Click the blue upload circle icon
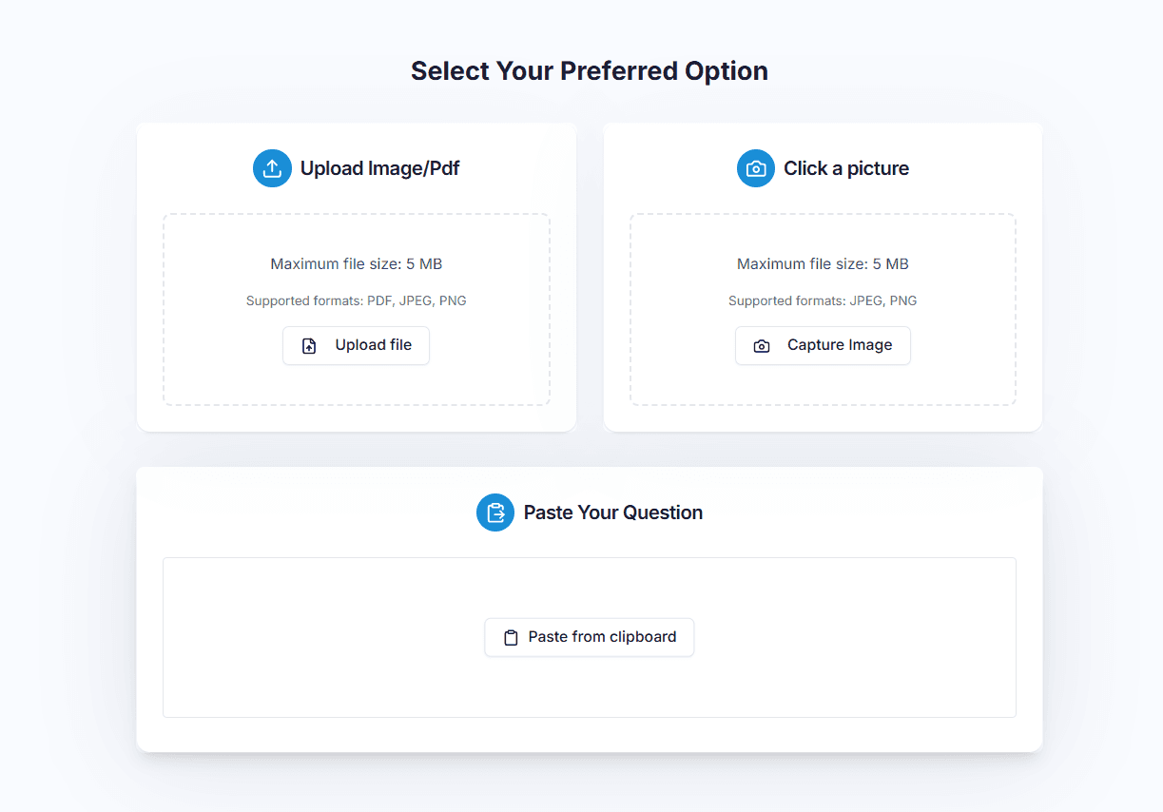This screenshot has width=1163, height=812. click(272, 168)
